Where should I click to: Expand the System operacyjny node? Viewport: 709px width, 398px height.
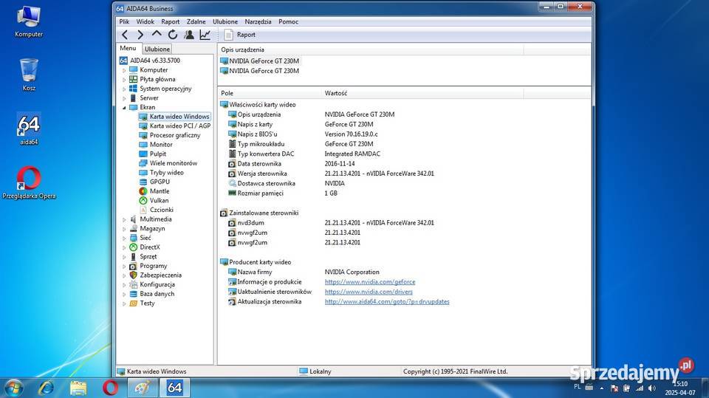124,89
